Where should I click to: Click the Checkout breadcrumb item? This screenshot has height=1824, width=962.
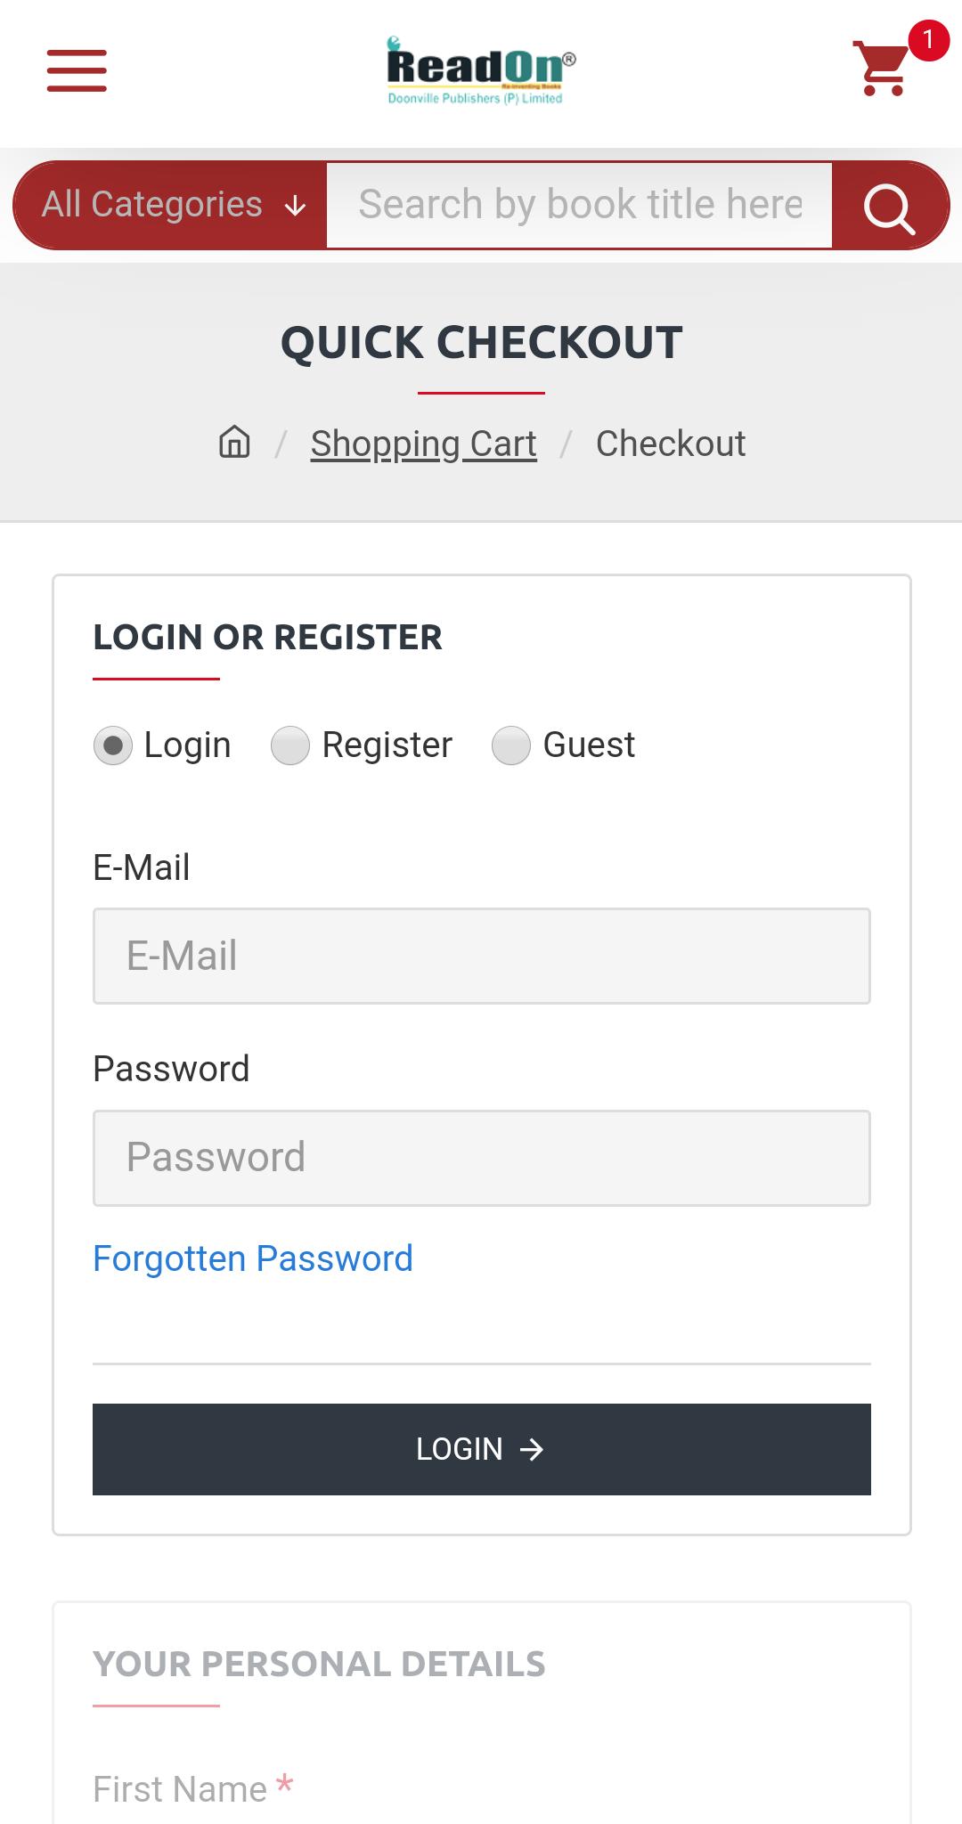(671, 444)
